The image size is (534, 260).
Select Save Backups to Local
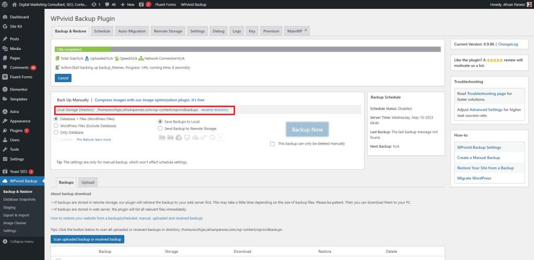[x=161, y=122]
